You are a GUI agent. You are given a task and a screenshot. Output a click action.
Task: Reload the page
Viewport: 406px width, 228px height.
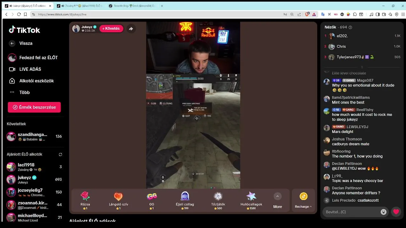tap(19, 14)
